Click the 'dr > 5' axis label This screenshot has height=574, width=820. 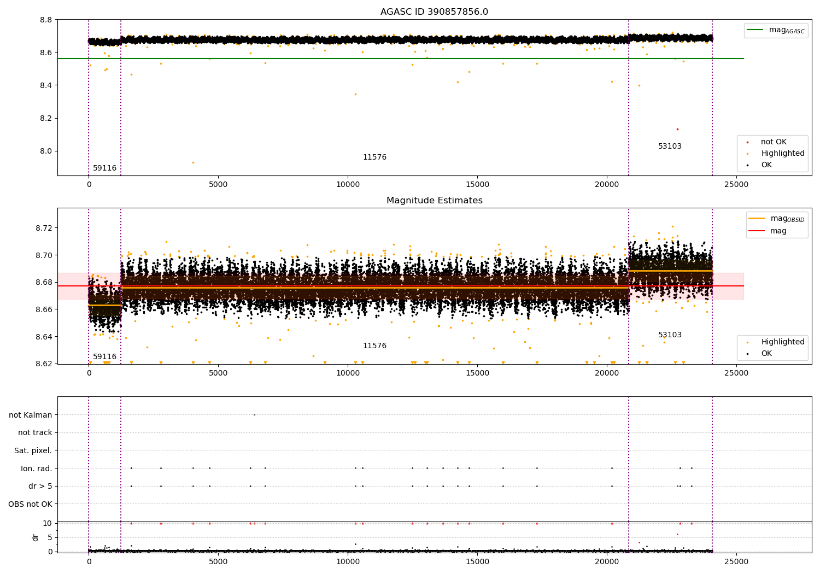click(x=40, y=486)
